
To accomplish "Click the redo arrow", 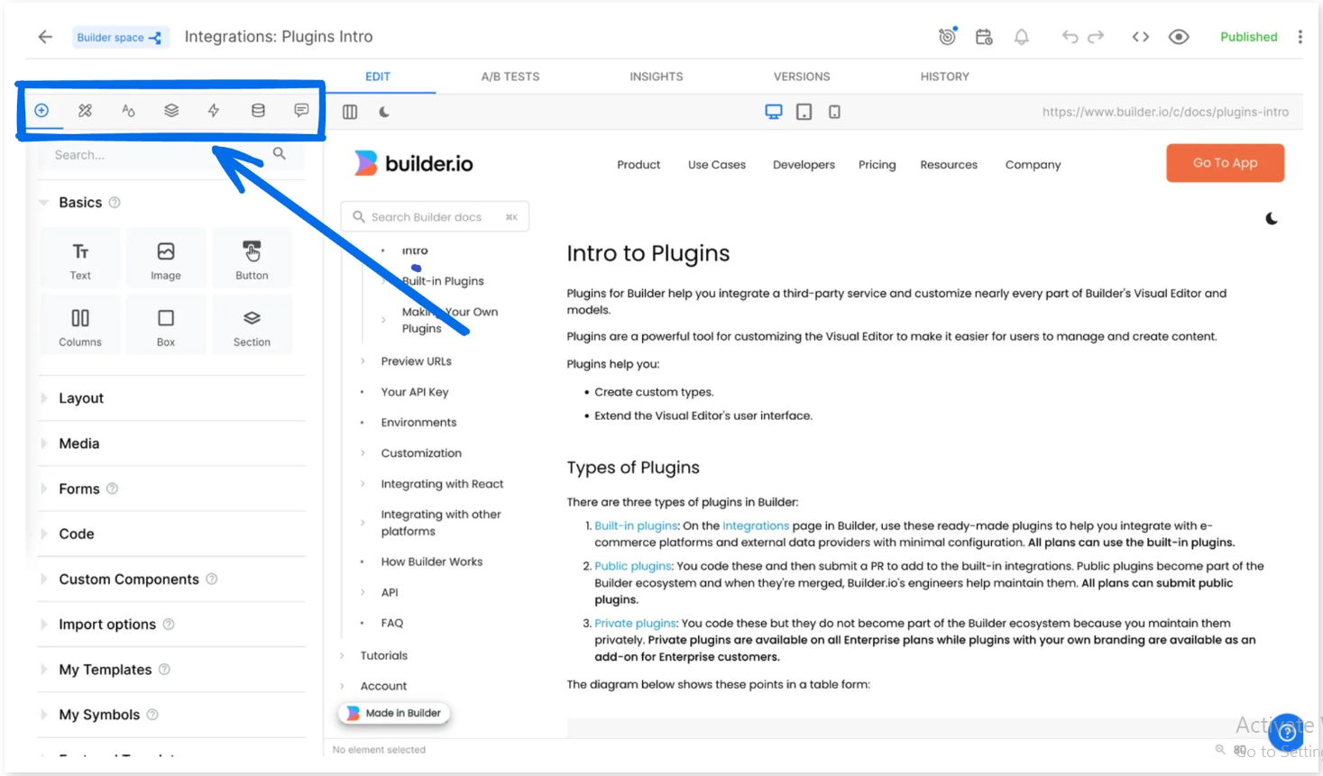I will tap(1096, 37).
